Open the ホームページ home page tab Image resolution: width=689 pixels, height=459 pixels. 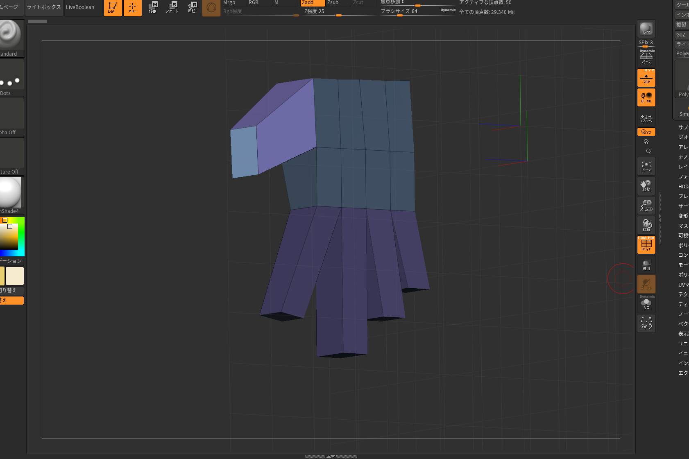coord(11,7)
